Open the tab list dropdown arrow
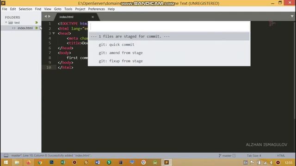Screen dimensions: 296x166 292,17
